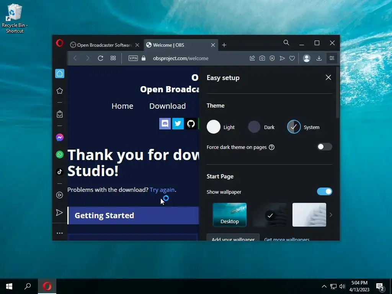Click the Discord icon on the OBS page
This screenshot has height=294, width=392.
pyautogui.click(x=165, y=124)
